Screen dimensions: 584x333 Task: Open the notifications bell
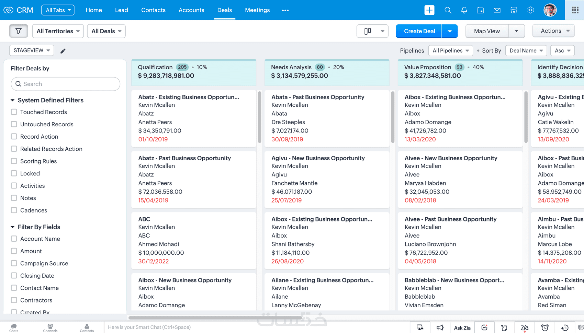pyautogui.click(x=464, y=10)
